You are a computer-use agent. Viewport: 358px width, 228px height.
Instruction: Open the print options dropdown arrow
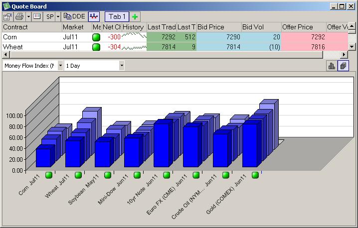[28, 16]
